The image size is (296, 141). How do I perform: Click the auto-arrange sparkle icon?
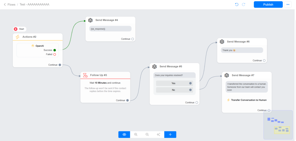click(158, 134)
